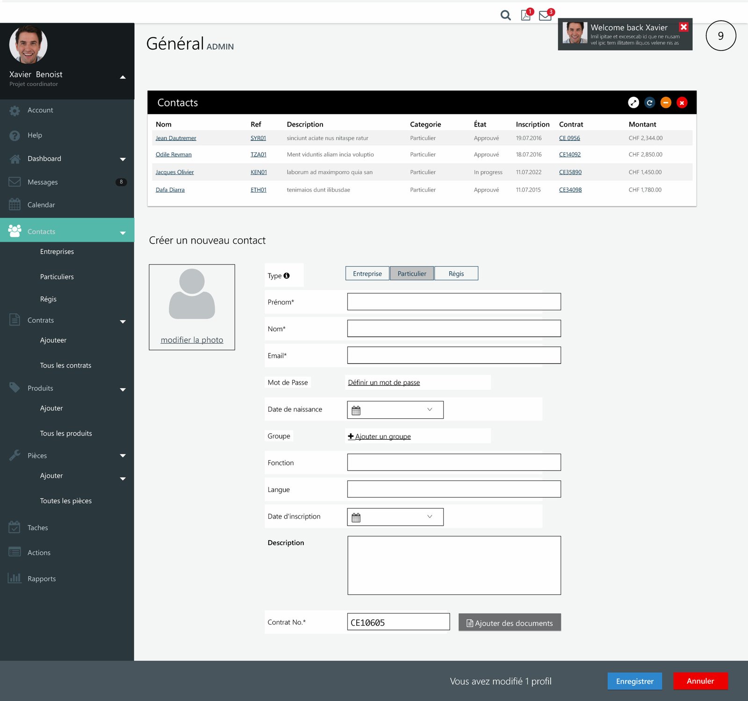Viewport: 748px width, 701px height.
Task: Open the Date de naissance calendar icon
Action: 356,410
